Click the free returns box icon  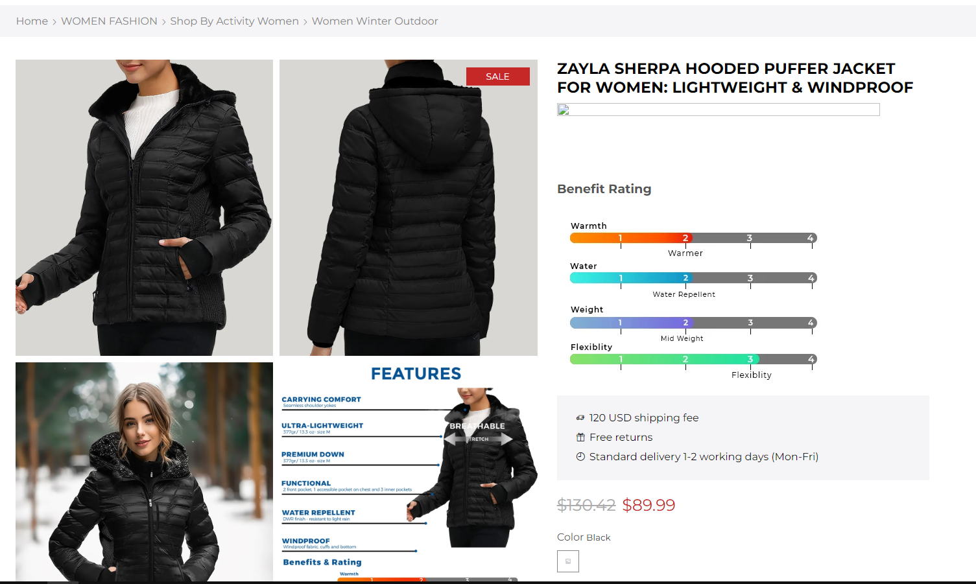click(x=580, y=438)
